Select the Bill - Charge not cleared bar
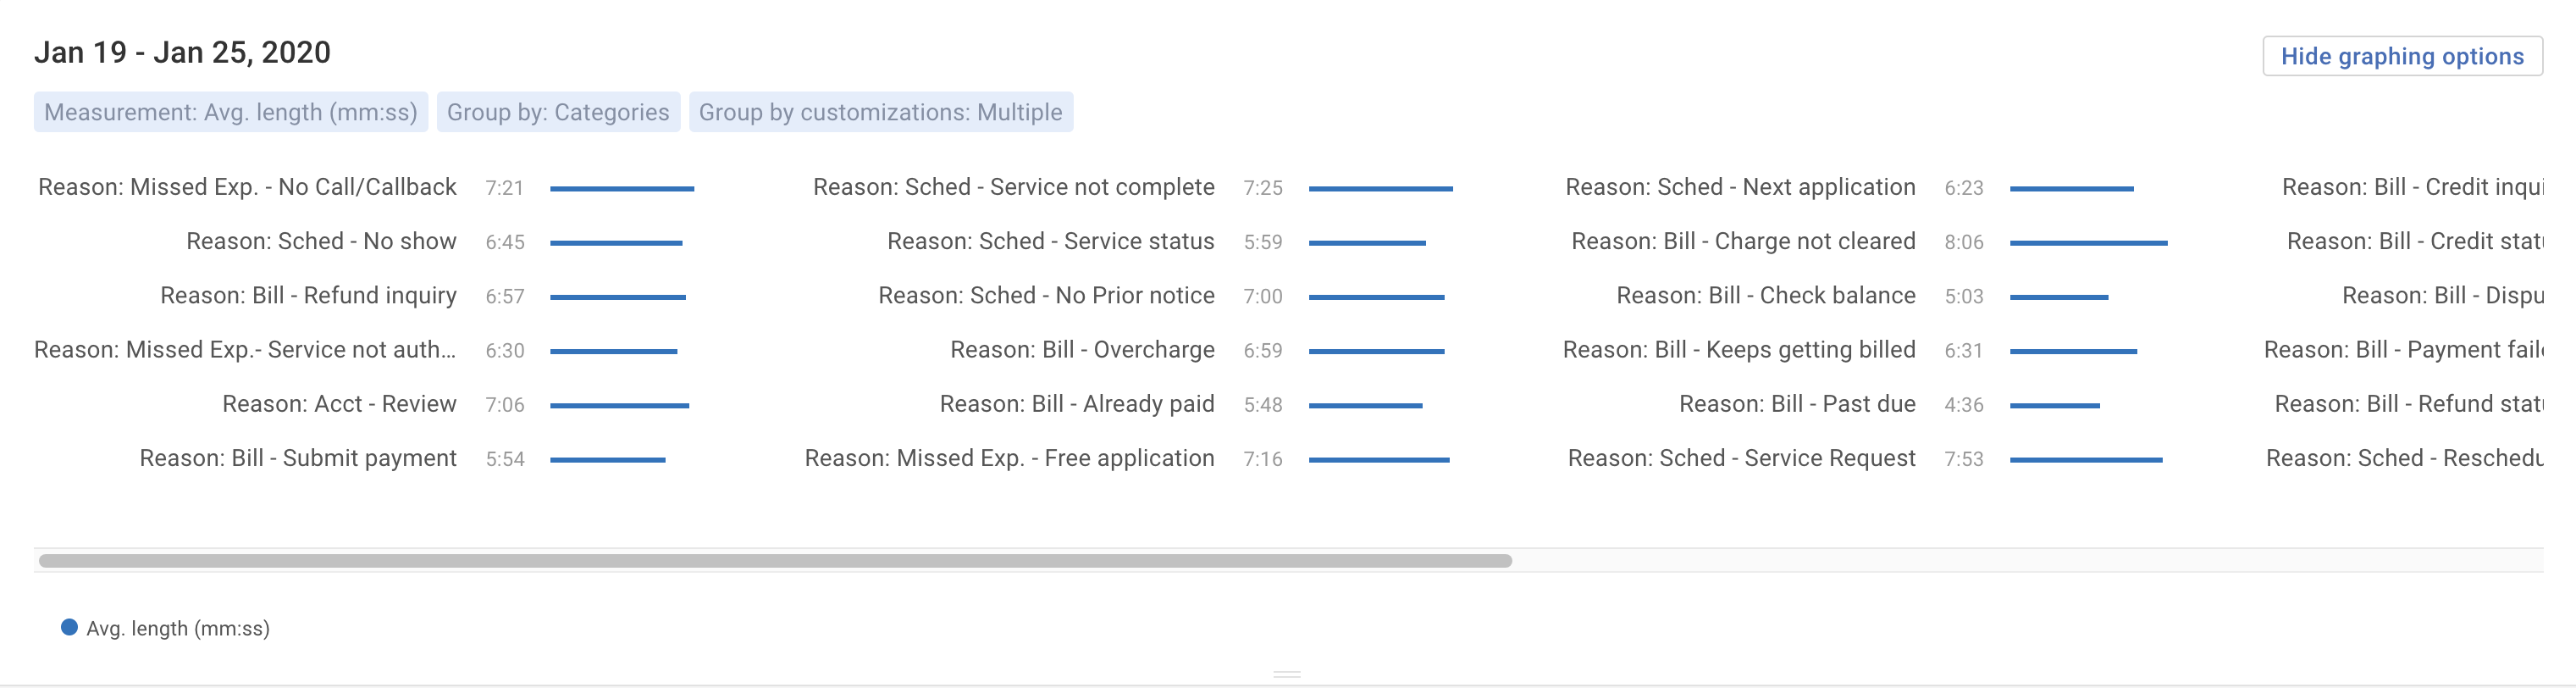This screenshot has height=688, width=2576. click(2088, 243)
